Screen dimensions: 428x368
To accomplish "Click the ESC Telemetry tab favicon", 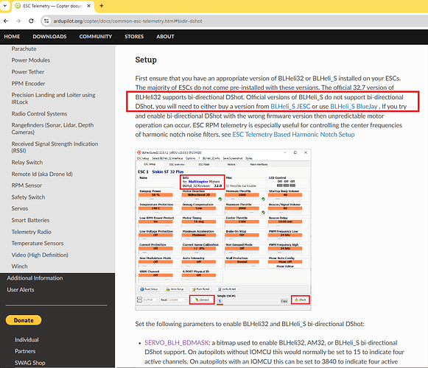I will (x=18, y=6).
